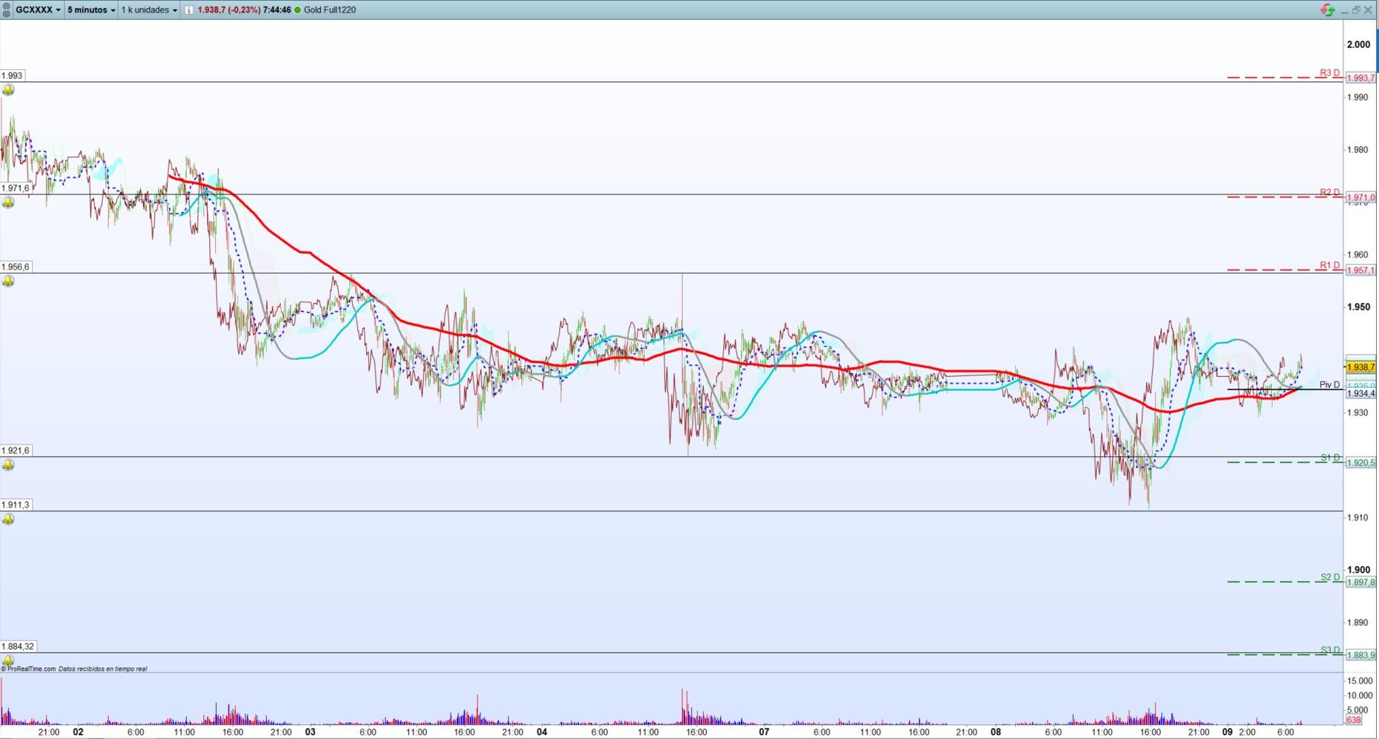Click the S2 D pivot label

pyautogui.click(x=1330, y=577)
